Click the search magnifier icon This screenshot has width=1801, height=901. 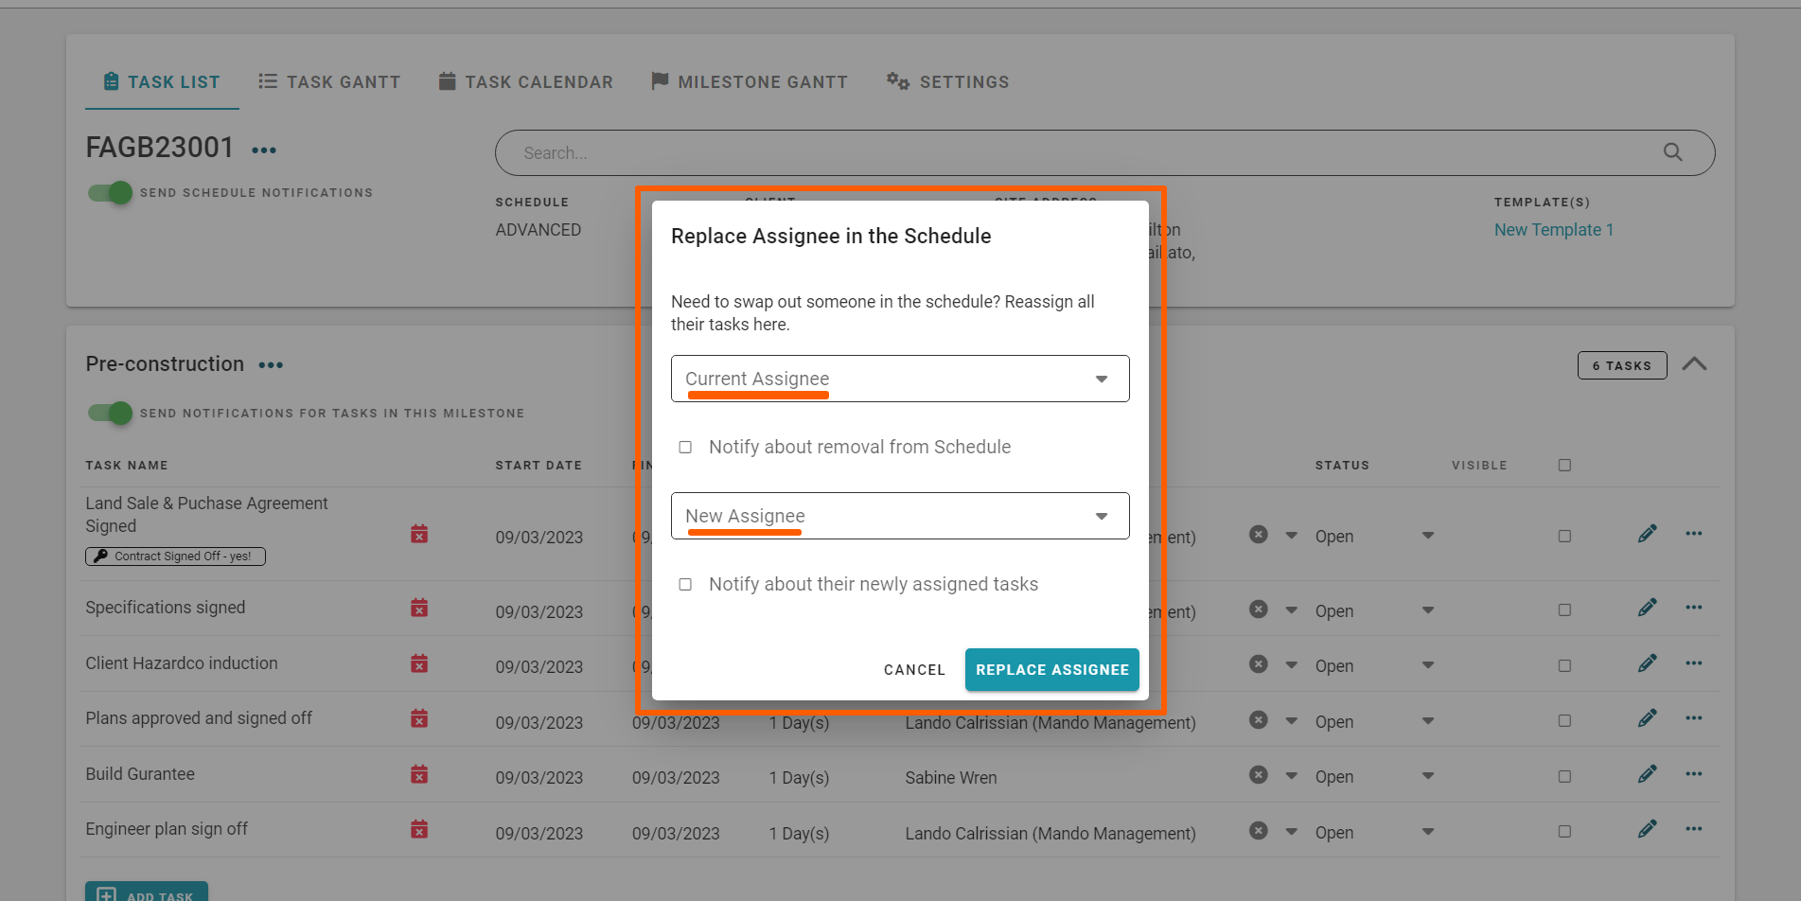pos(1672,152)
